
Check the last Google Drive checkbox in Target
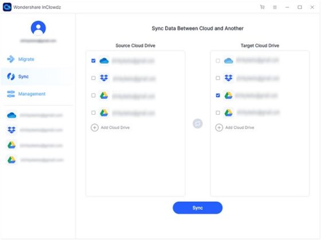[218, 113]
